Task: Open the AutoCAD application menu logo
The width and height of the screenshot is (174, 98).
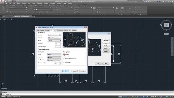Action: pos(2,2)
